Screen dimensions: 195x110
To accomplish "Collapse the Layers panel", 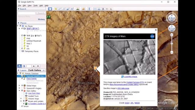I will (x=19, y=70).
